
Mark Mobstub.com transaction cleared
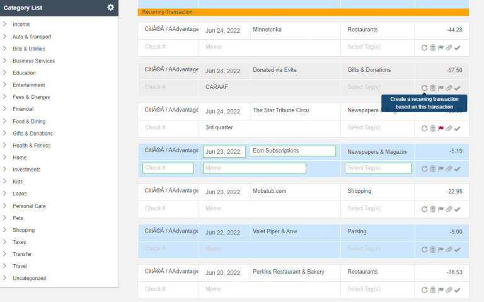(458, 209)
